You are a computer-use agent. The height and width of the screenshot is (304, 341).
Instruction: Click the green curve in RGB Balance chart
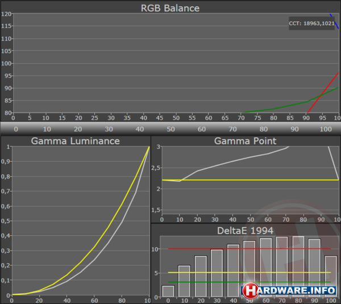tap(290, 106)
